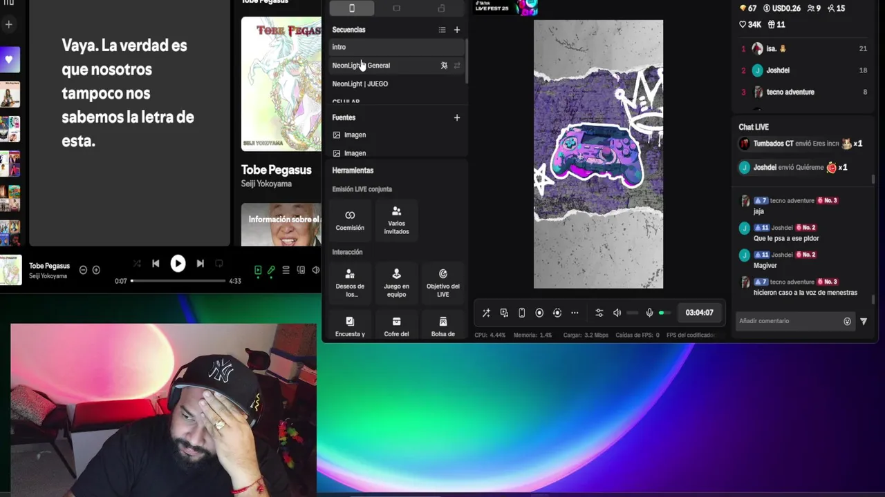
Task: Toggle repeat in Spotify player
Action: [219, 263]
